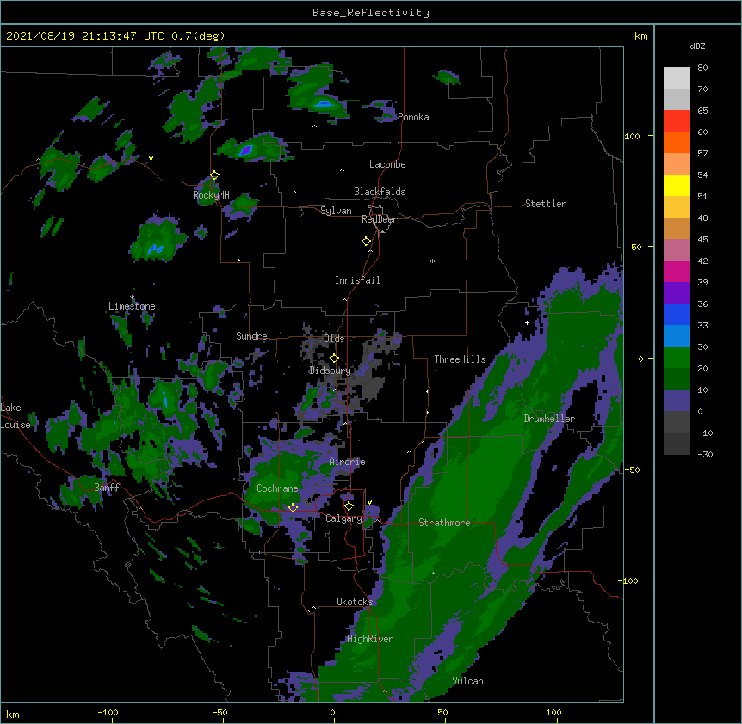Click the timestamp 2021/08/19 21:13:47 UTC
The height and width of the screenshot is (724, 742).
(x=85, y=36)
